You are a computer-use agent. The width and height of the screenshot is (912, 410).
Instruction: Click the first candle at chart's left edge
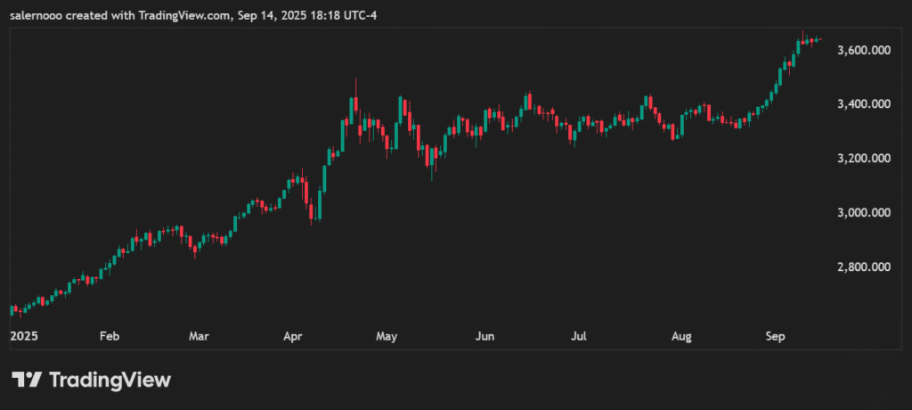point(12,310)
